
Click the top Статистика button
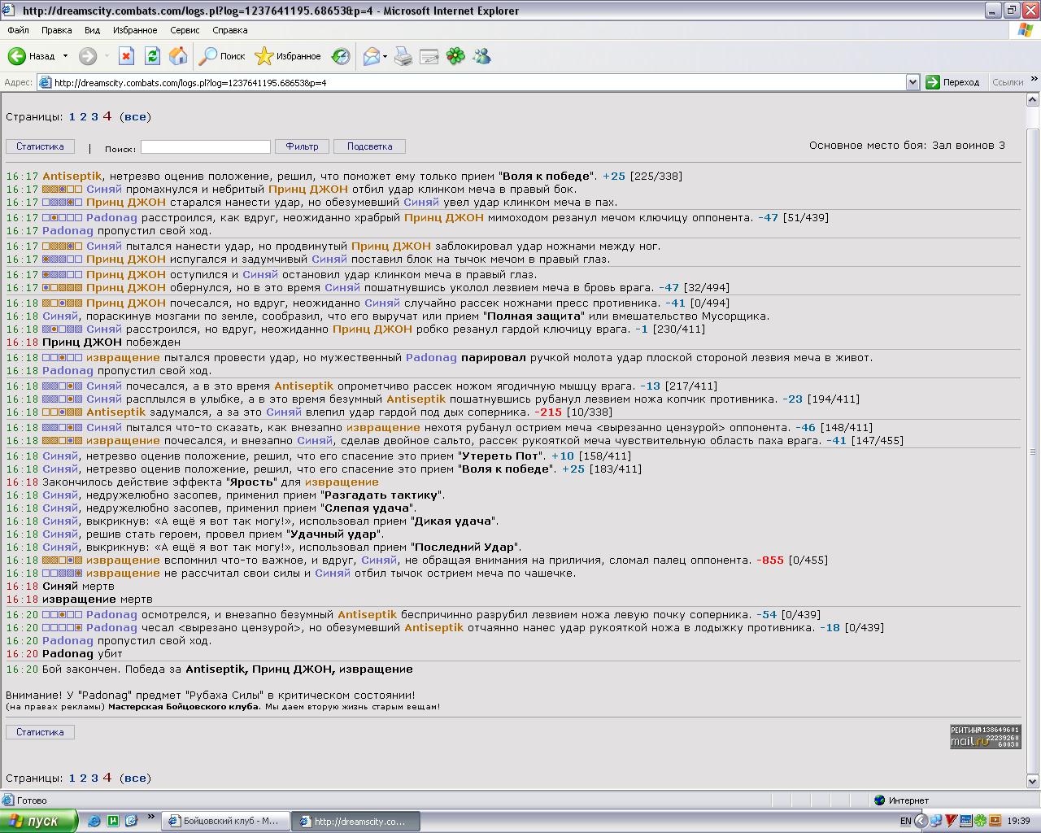pos(40,146)
